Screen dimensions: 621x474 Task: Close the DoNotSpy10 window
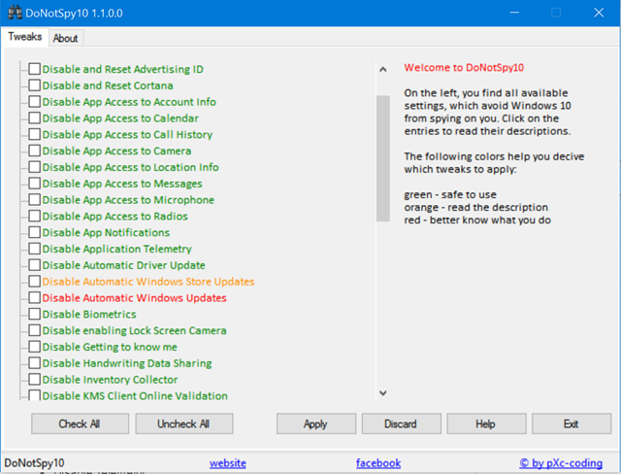(599, 13)
